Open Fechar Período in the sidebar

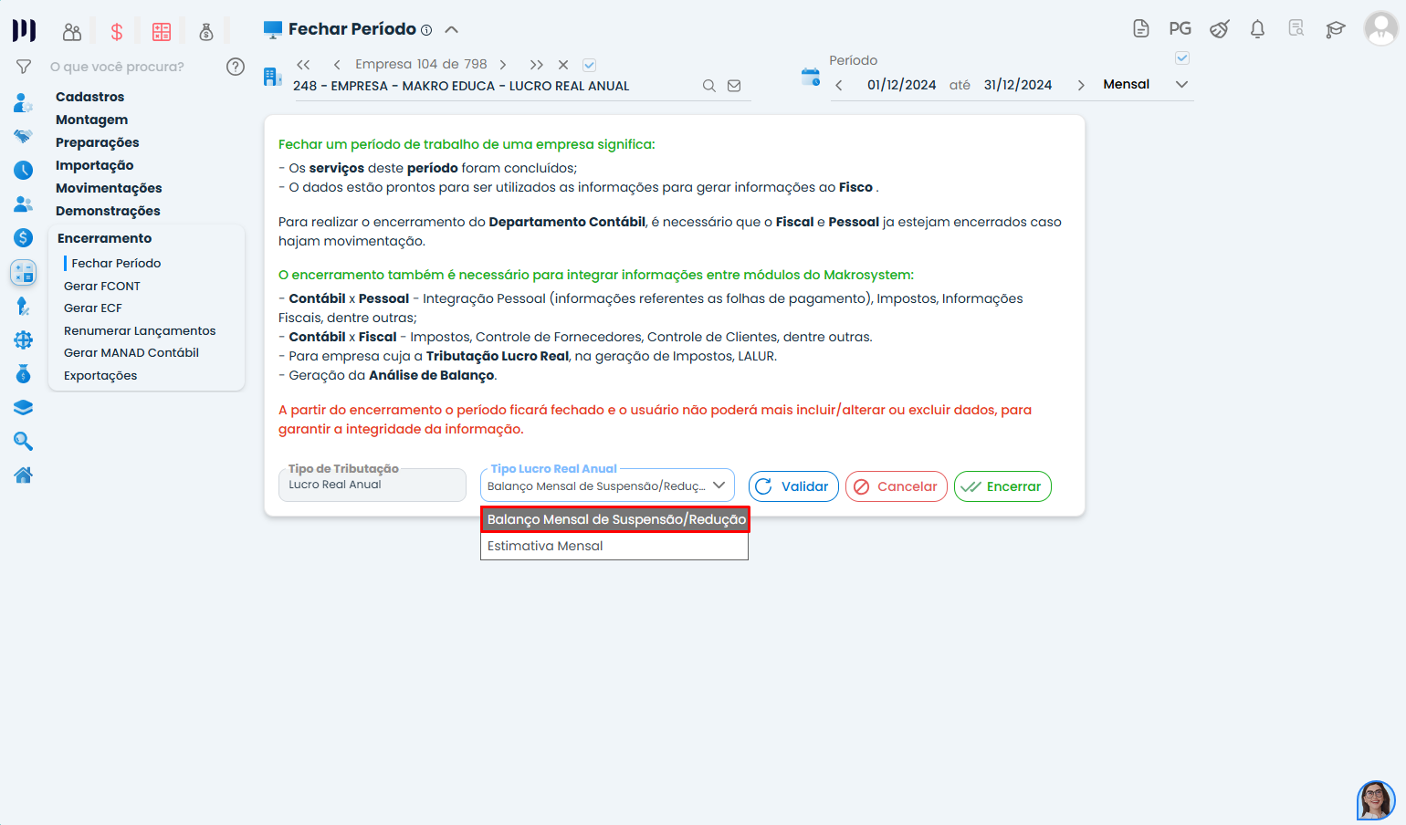point(116,263)
